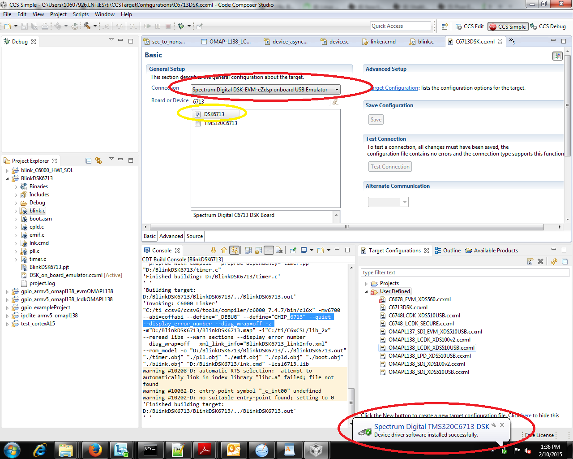
Task: Open the Debug toolbar dropdown arrow
Action: click(189, 26)
